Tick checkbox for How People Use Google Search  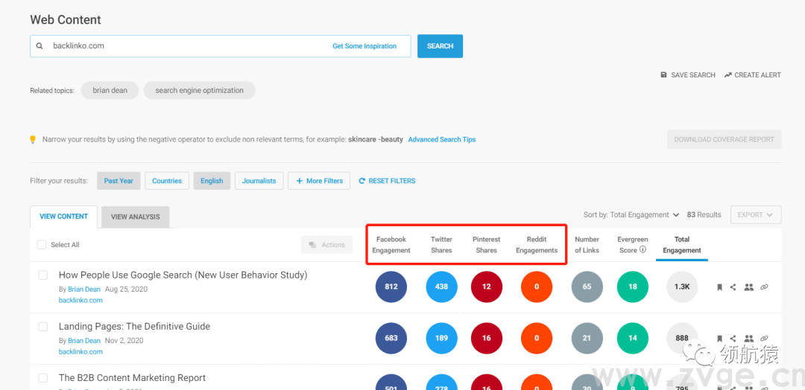click(x=43, y=275)
